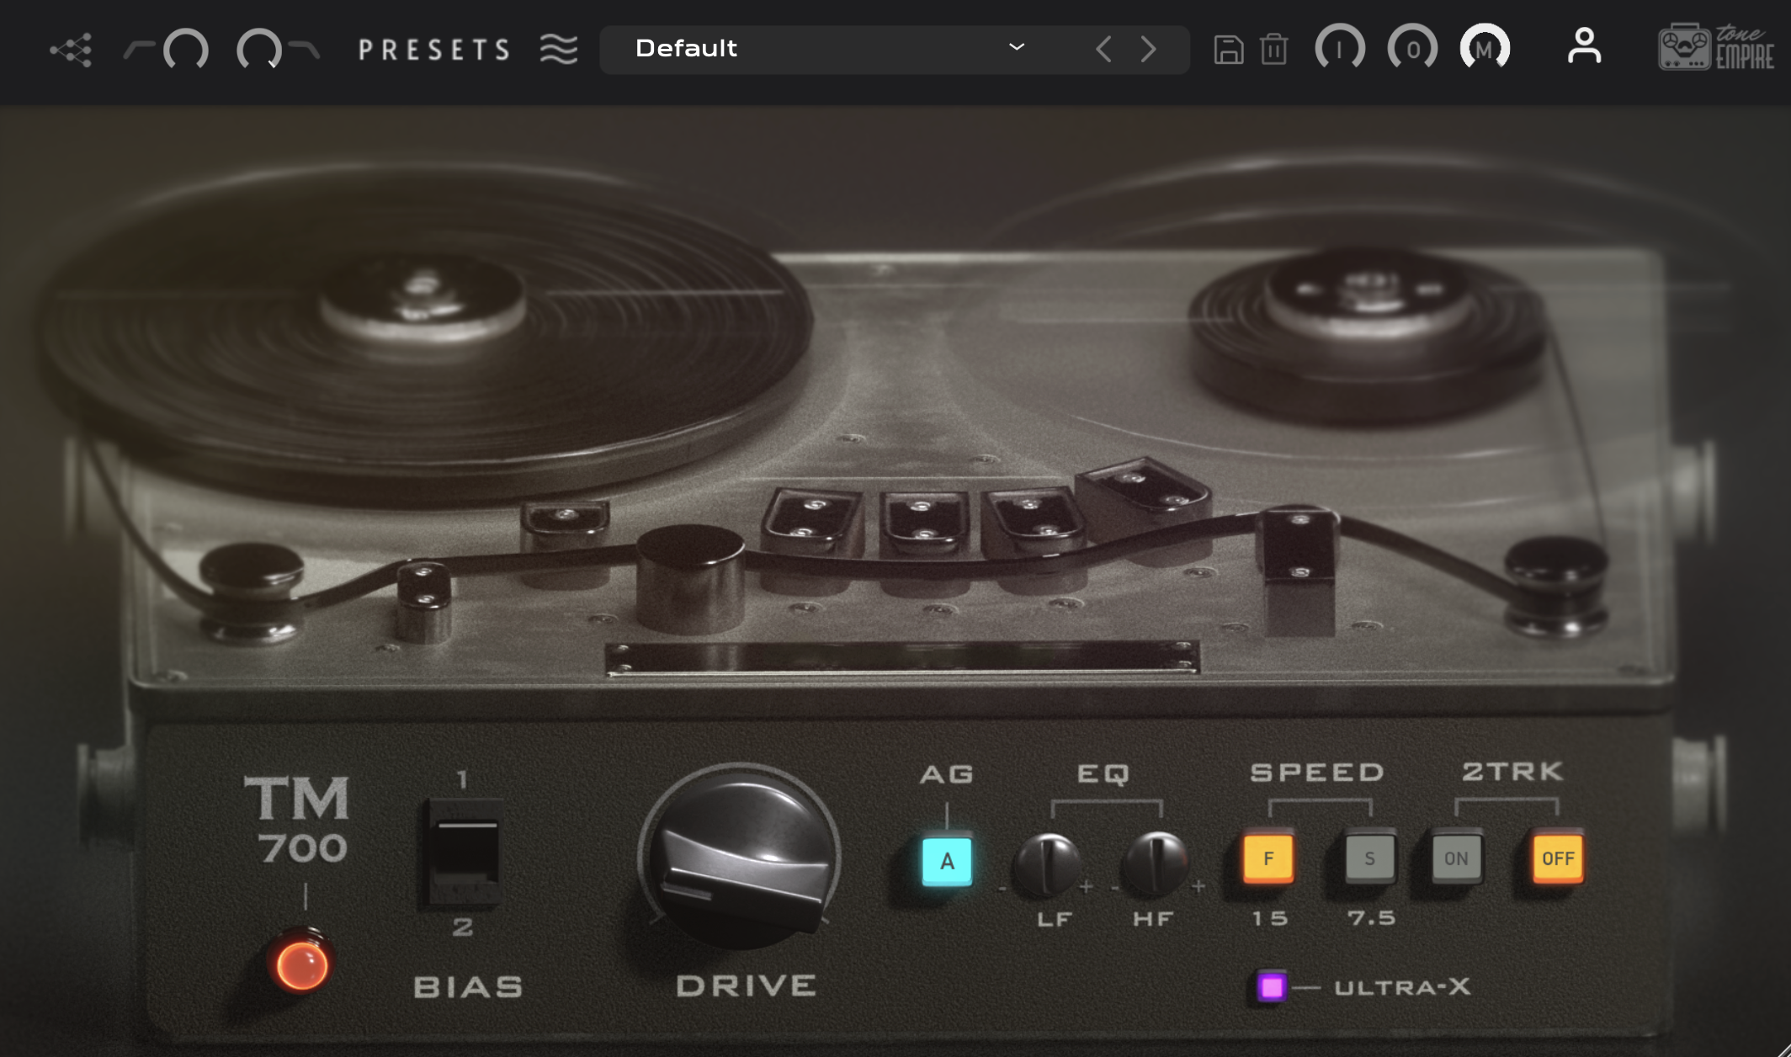Delete preset using the trash icon
This screenshot has width=1791, height=1057.
coord(1274,50)
